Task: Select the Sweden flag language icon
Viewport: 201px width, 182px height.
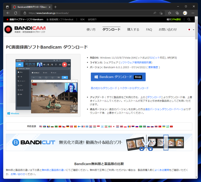Action: click(144, 127)
